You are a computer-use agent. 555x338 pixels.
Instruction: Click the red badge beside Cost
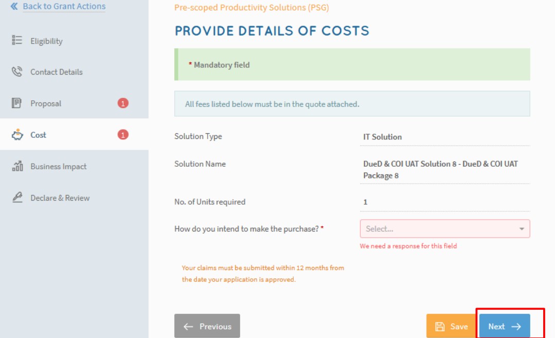[123, 135]
